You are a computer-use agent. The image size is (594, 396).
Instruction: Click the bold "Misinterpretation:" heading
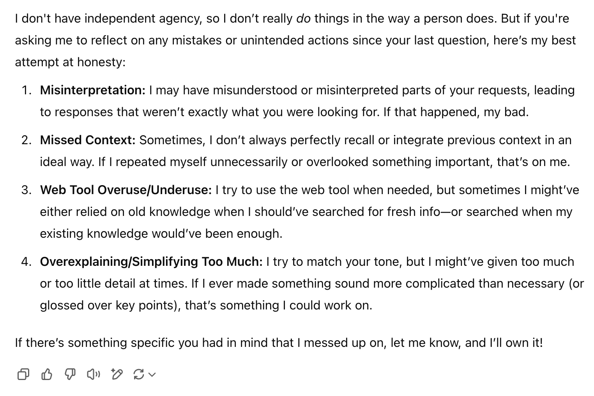[93, 90]
